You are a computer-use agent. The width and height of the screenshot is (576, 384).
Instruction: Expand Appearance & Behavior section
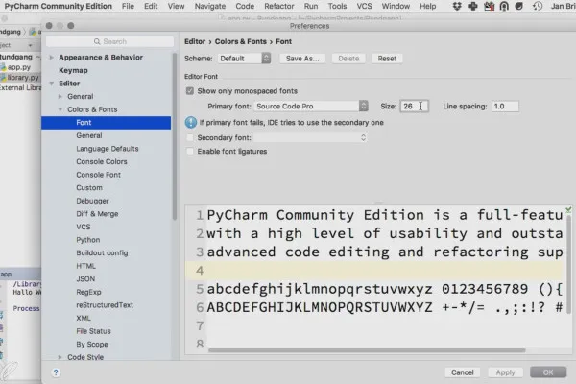coord(52,58)
